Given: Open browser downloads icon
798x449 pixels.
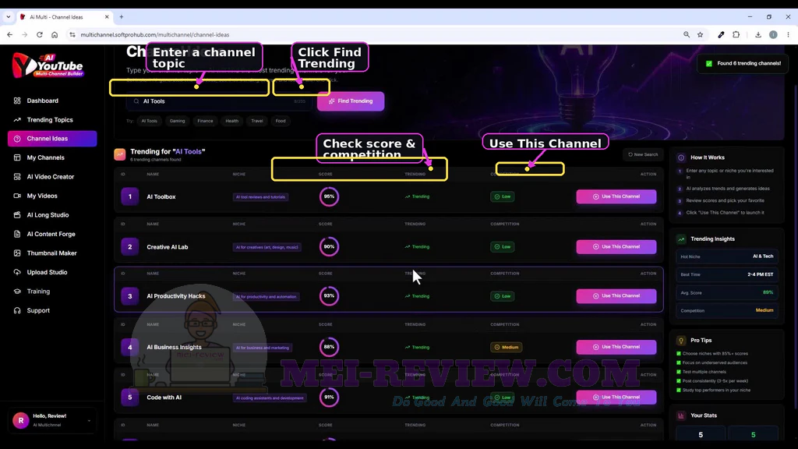Looking at the screenshot, I should pyautogui.click(x=757, y=34).
